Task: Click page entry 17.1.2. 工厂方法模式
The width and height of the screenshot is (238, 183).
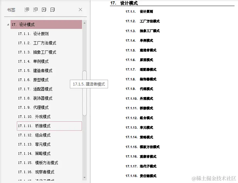Action: (x=143, y=21)
